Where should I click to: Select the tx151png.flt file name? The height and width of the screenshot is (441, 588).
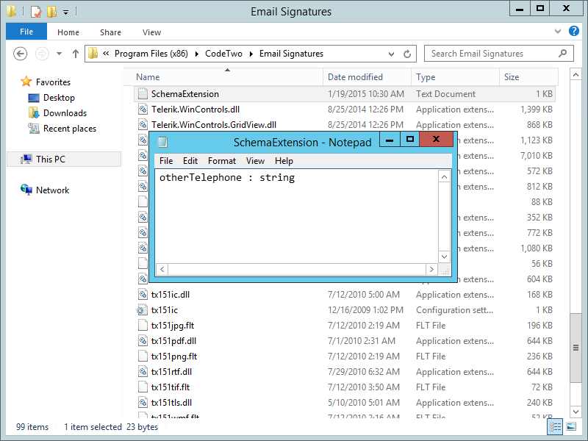(174, 356)
